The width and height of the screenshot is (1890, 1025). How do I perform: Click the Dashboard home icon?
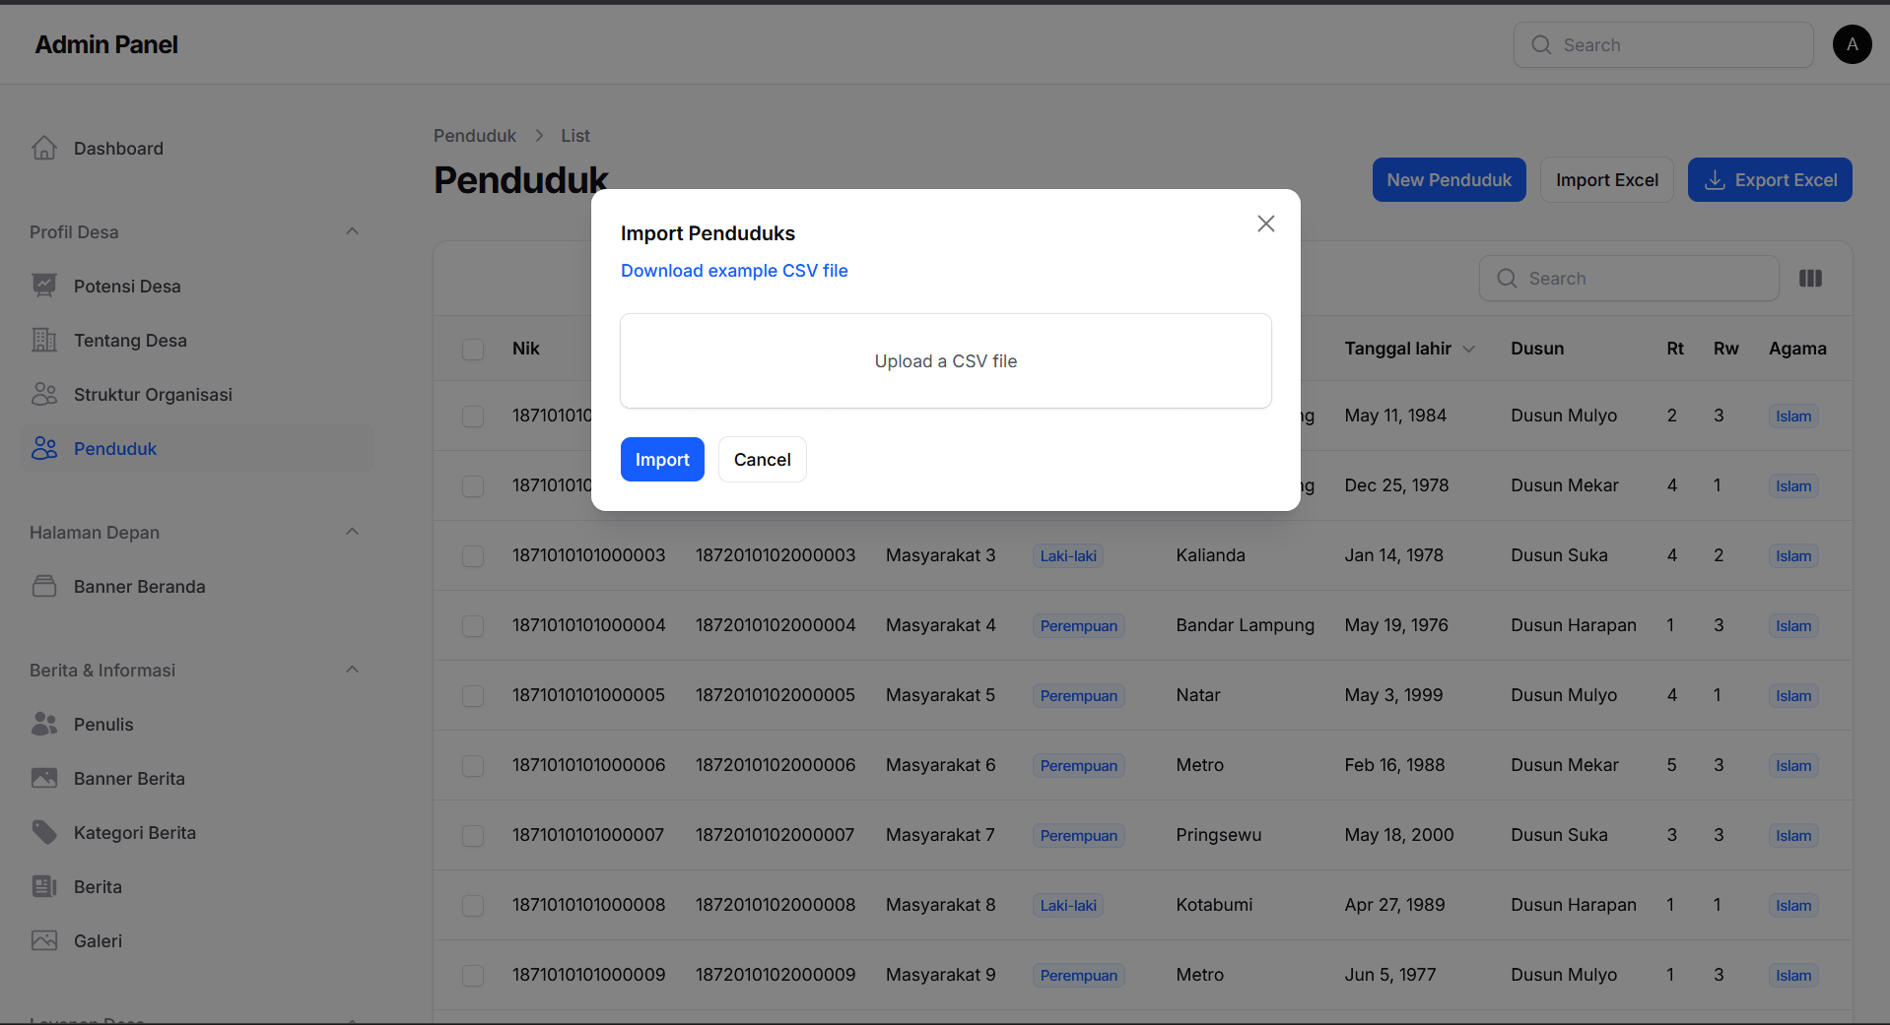coord(44,148)
